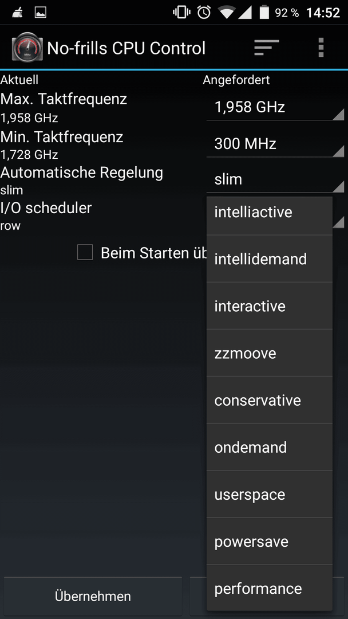
Task: Tap the 14:52 clock in status bar
Action: [x=323, y=13]
